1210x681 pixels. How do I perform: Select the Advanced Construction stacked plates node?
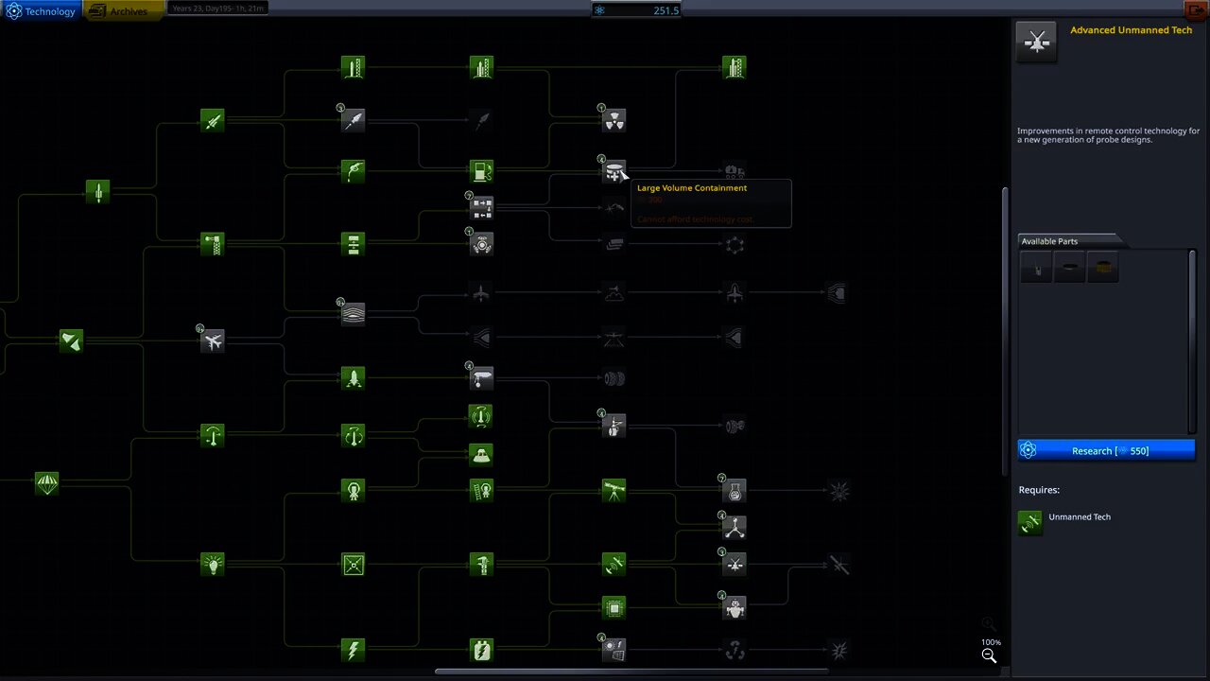point(353,244)
